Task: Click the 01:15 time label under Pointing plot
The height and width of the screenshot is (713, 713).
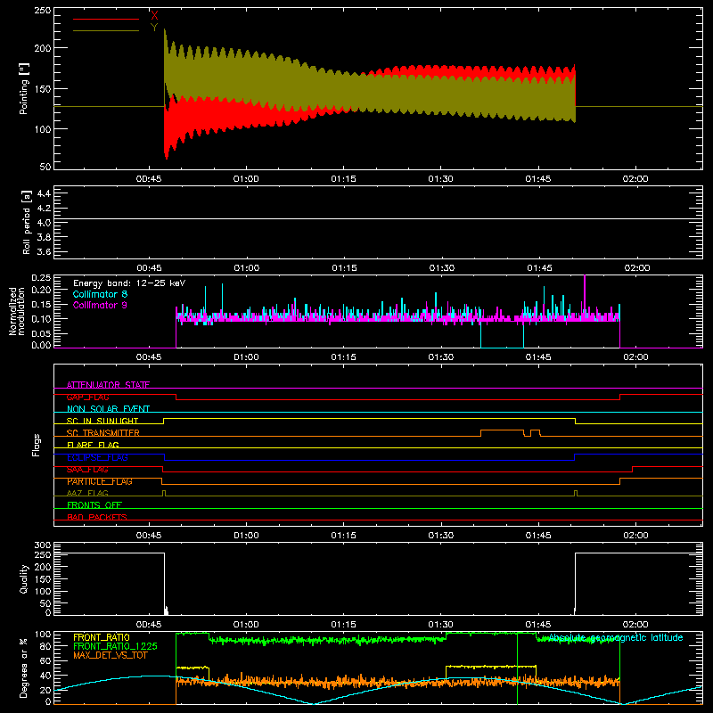Action: (343, 179)
